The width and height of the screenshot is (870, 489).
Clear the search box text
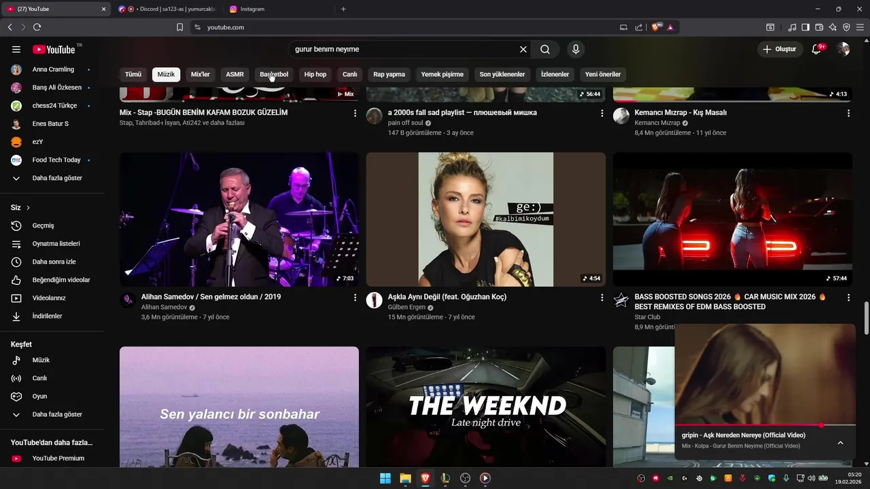(523, 49)
